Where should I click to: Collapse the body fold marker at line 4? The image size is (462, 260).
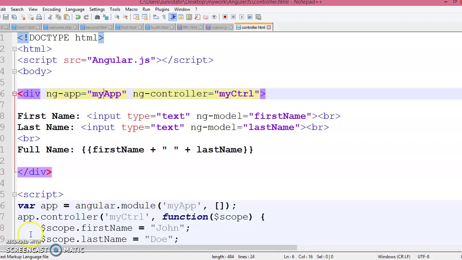[x=14, y=71]
